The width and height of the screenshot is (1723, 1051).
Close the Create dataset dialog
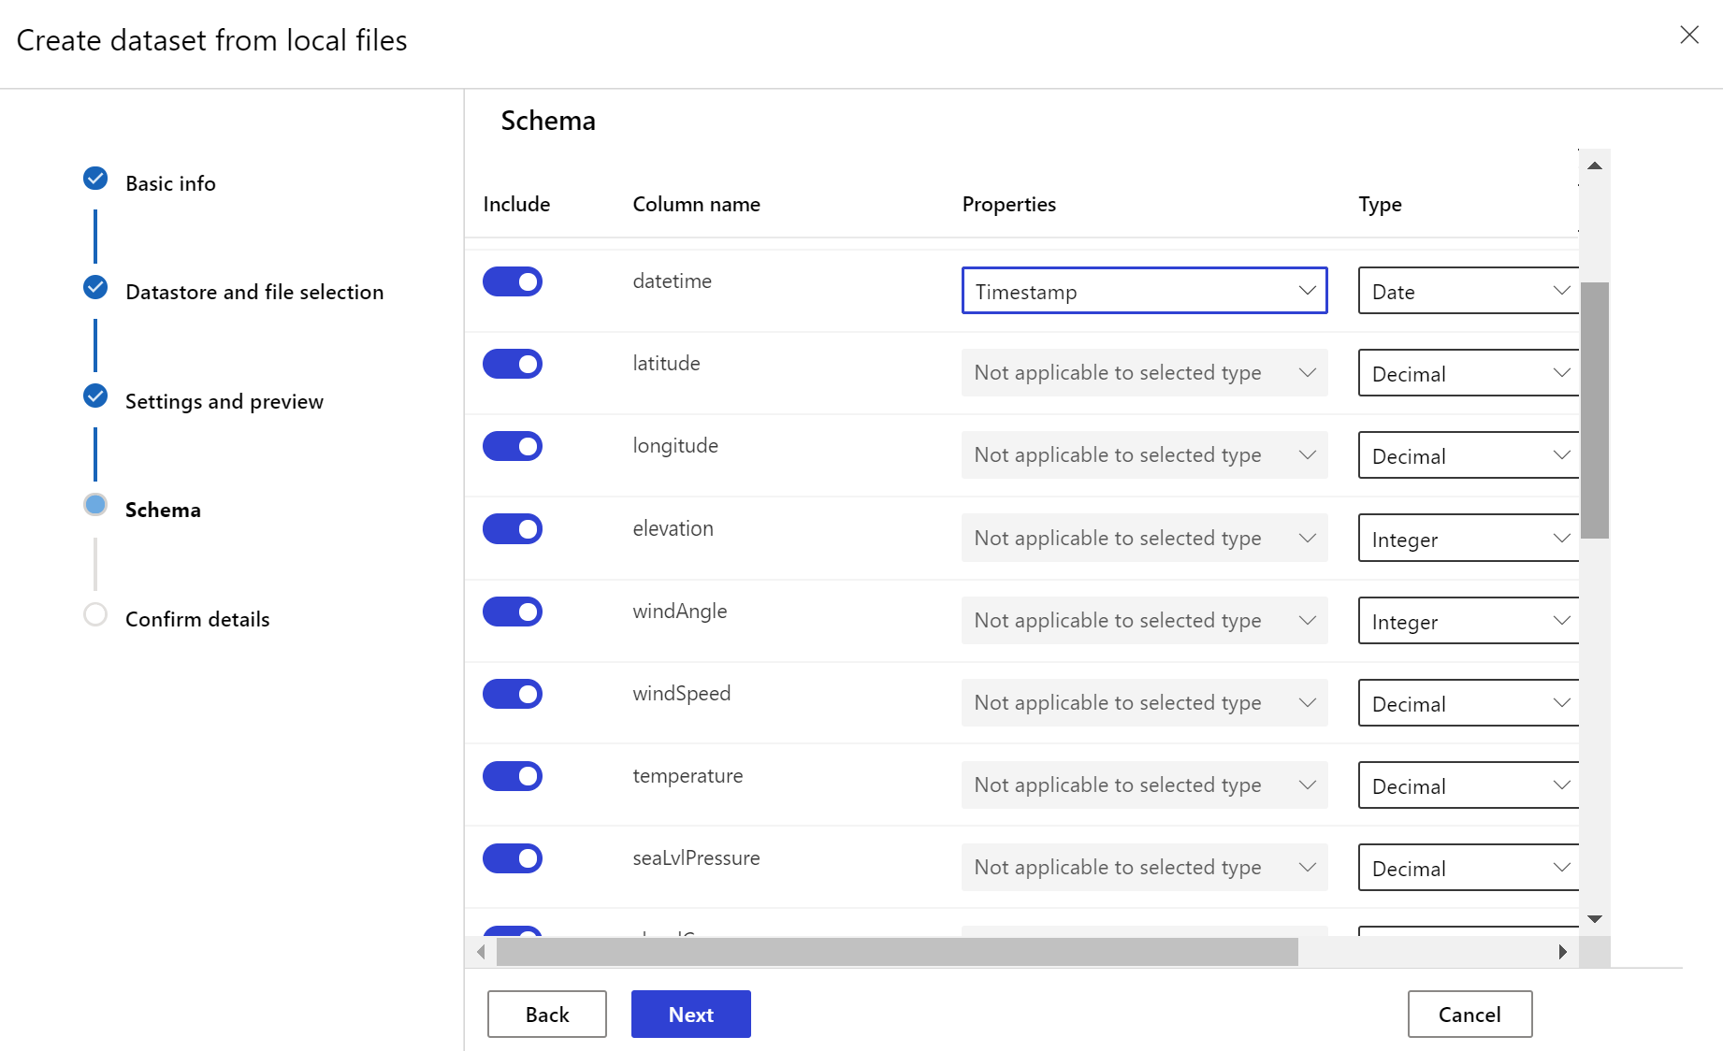coord(1688,36)
